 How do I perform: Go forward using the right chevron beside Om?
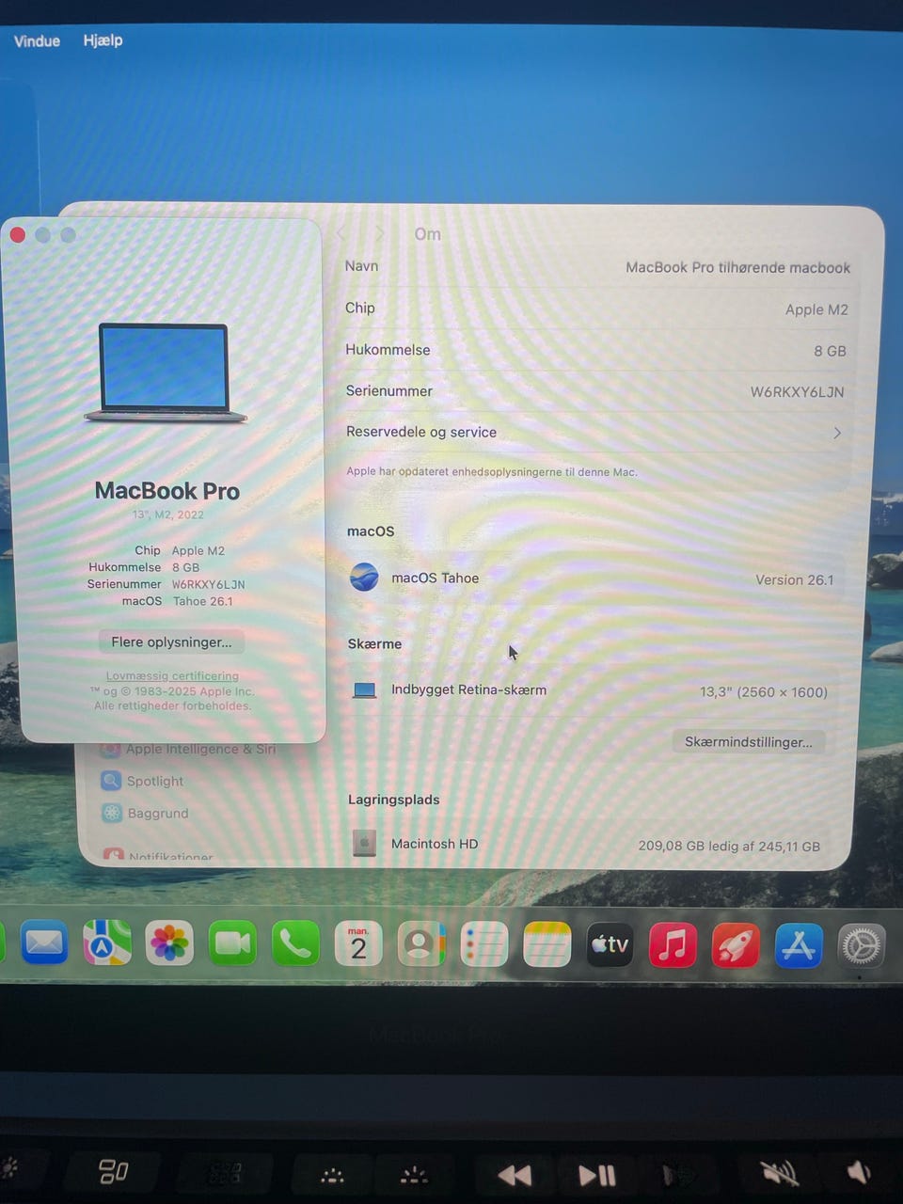click(x=379, y=233)
